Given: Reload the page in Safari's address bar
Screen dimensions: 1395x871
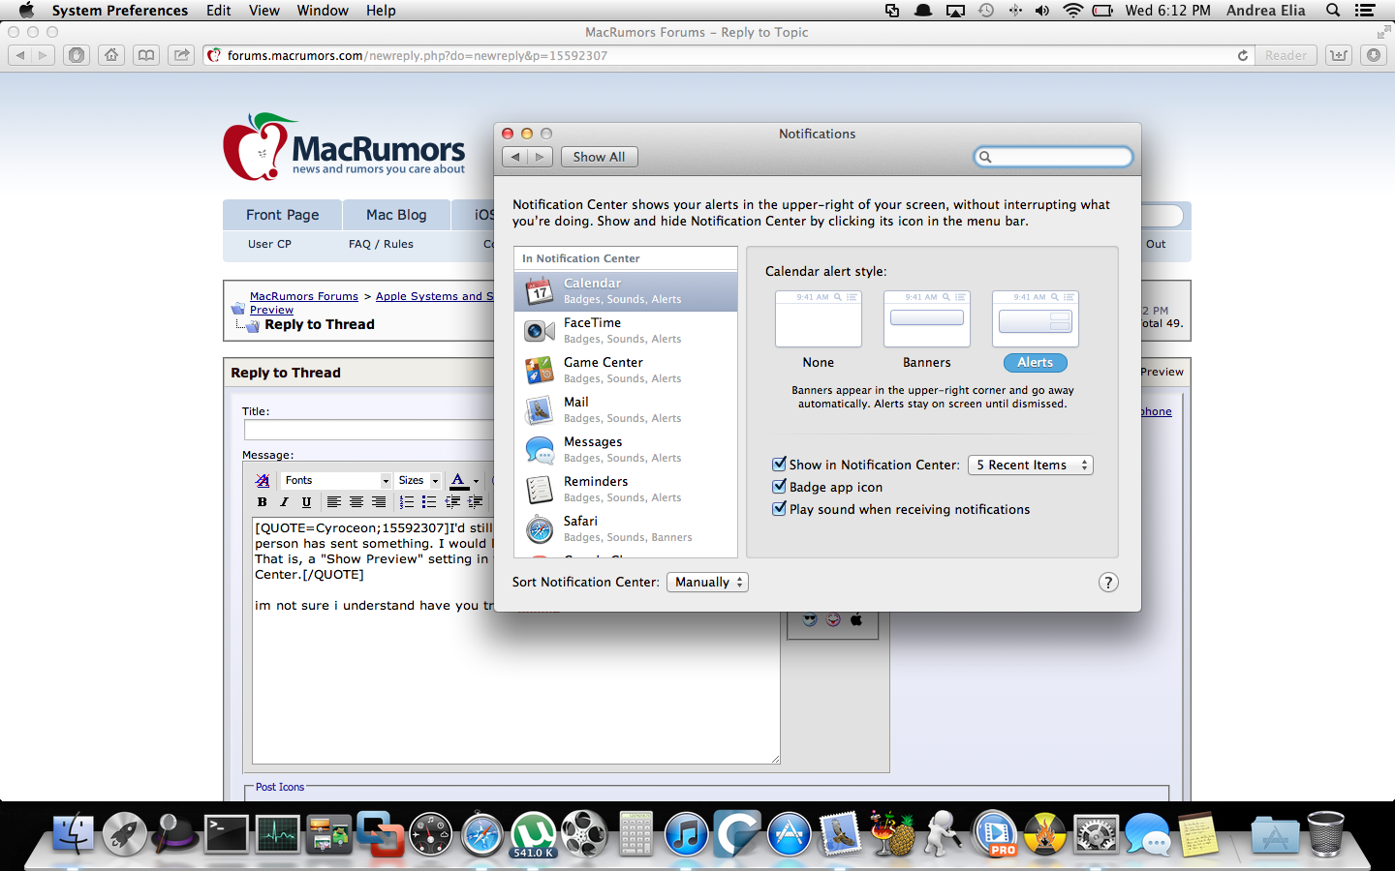Looking at the screenshot, I should [x=1242, y=55].
